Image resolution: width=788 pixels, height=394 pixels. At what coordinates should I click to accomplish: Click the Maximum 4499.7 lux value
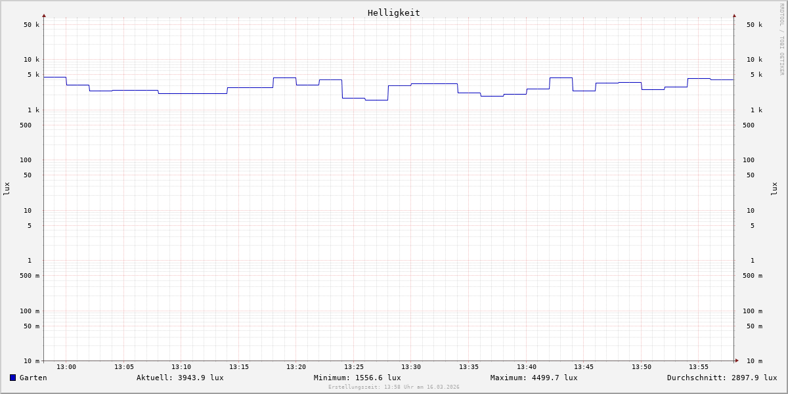534,378
